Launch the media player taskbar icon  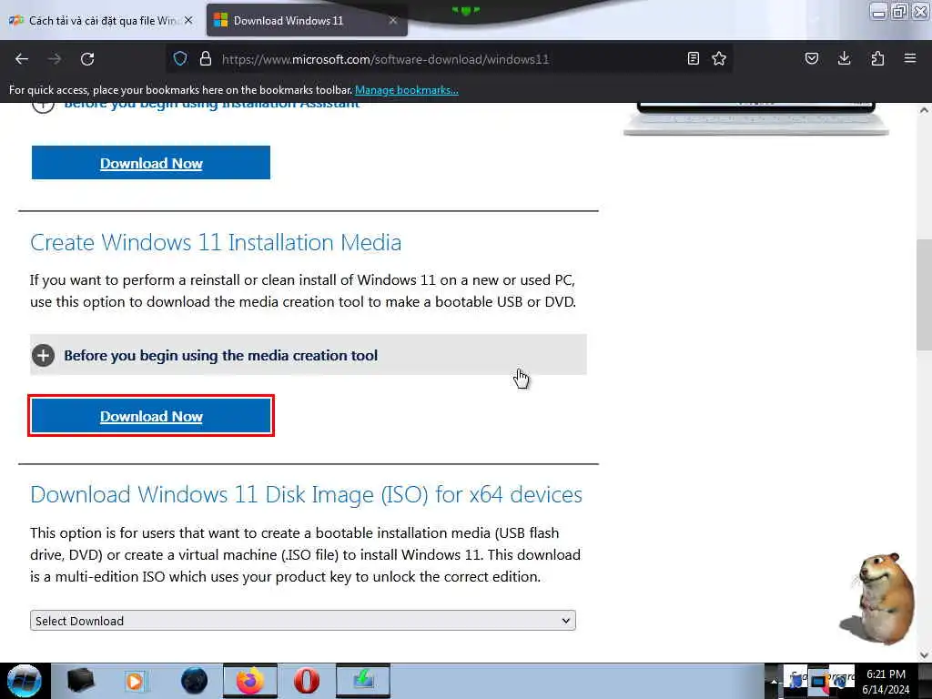coord(136,681)
